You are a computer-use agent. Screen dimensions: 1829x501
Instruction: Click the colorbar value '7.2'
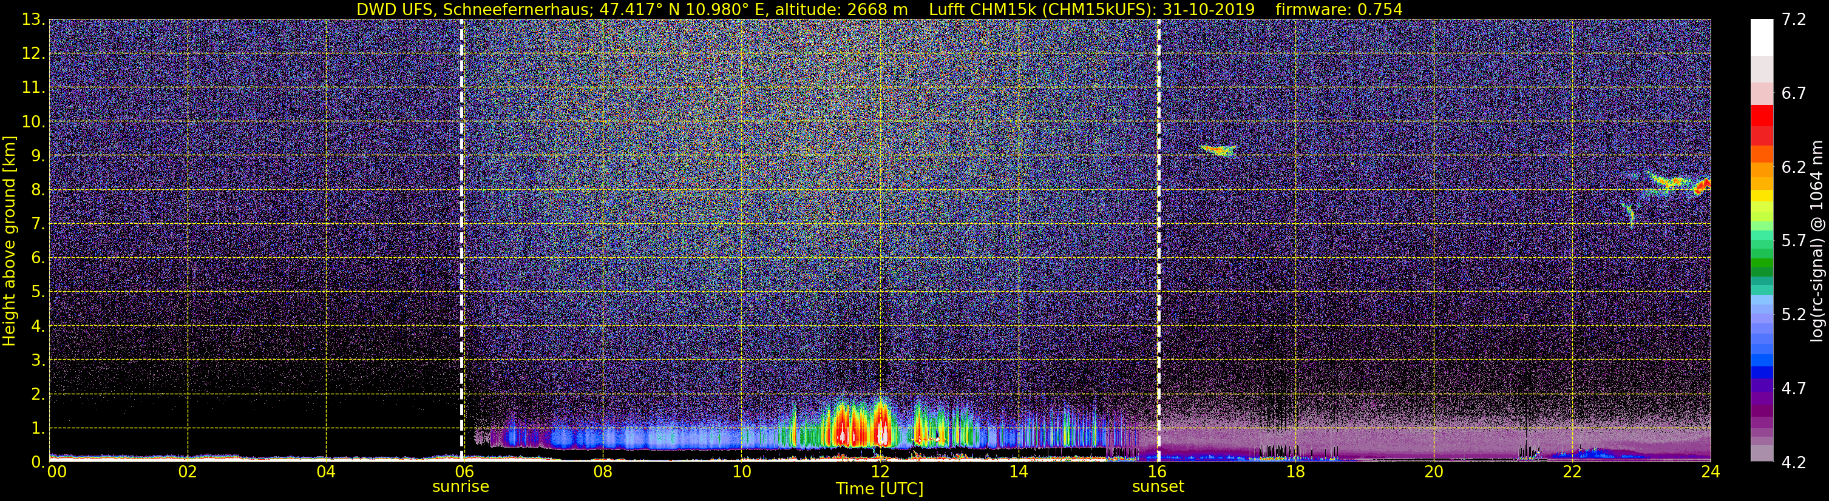[x=1794, y=20]
